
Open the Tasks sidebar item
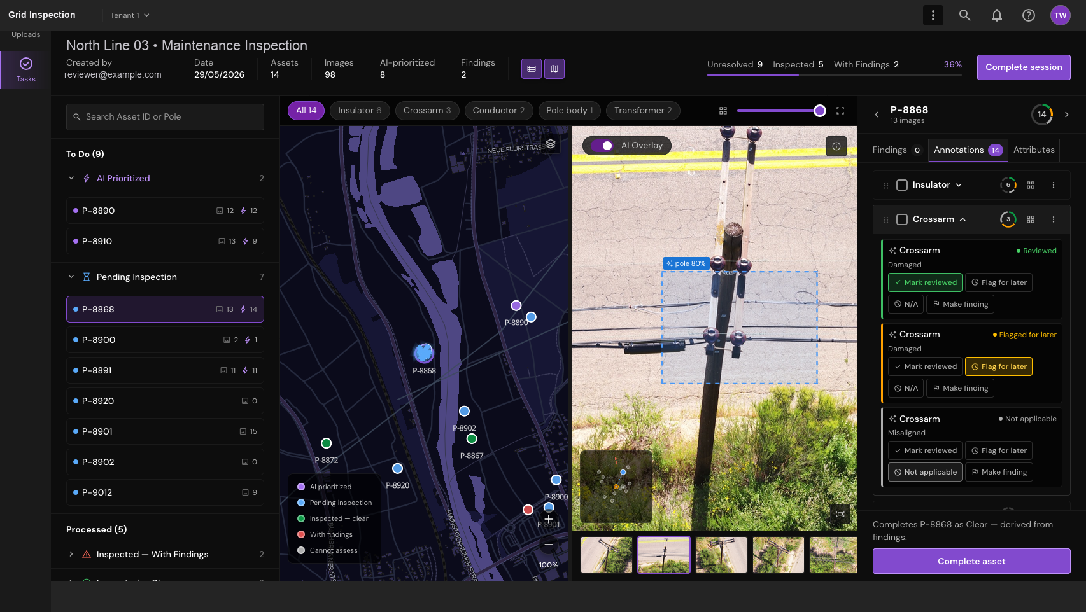point(26,70)
